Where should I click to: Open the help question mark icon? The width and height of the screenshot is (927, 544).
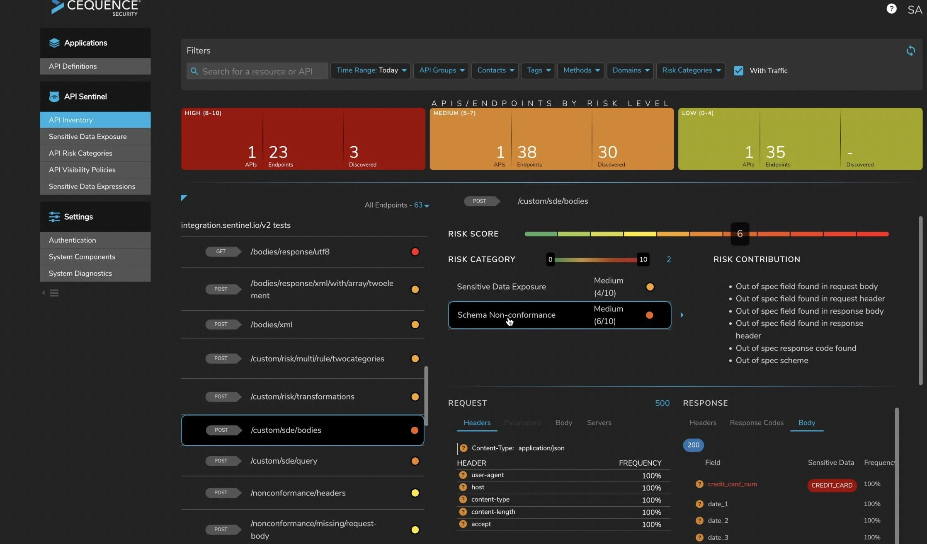[x=891, y=9]
